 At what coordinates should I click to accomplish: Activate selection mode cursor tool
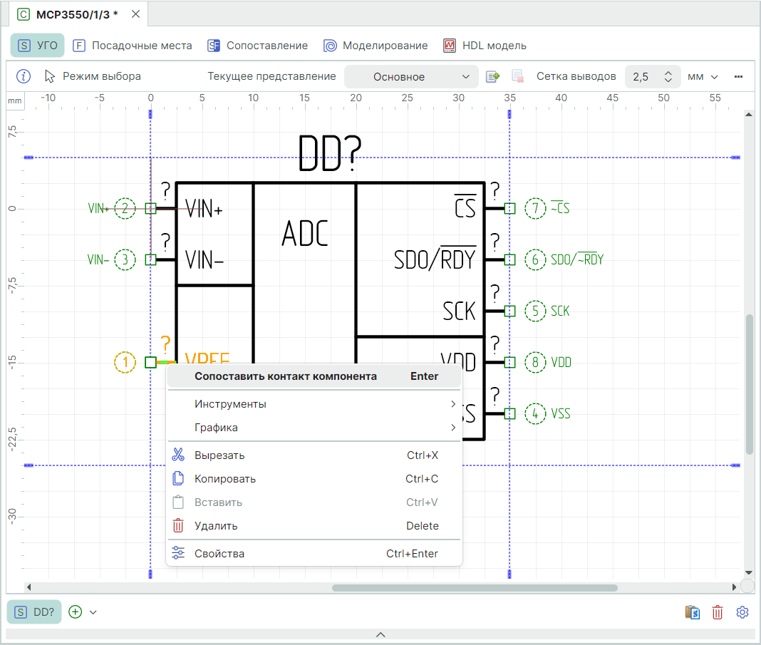click(x=93, y=76)
